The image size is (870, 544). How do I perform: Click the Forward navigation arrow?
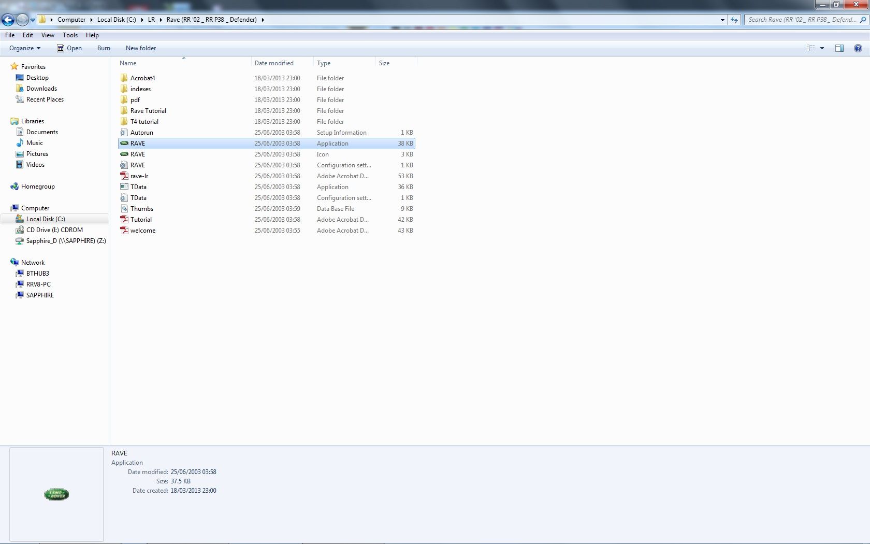(22, 20)
